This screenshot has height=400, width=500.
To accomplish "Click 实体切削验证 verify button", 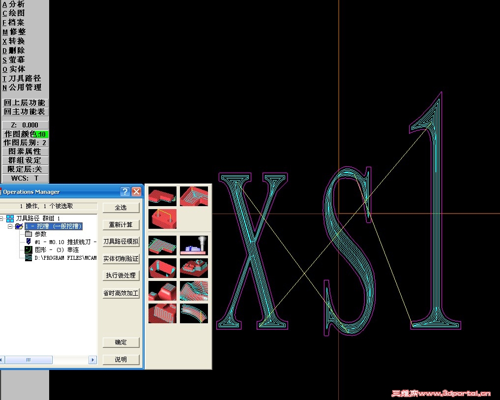I will (x=121, y=259).
